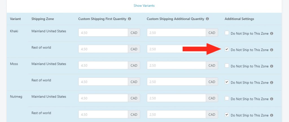Click info icon for Moss Rest of world zone
Viewport: 289px width, 122px height.
pos(272,83)
